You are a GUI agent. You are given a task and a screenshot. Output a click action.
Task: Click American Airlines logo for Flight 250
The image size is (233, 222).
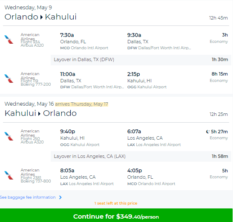pyautogui.click(x=9, y=136)
